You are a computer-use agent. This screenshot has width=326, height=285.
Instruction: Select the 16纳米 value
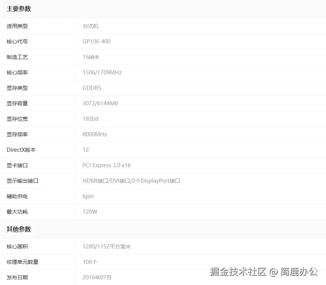(x=92, y=57)
